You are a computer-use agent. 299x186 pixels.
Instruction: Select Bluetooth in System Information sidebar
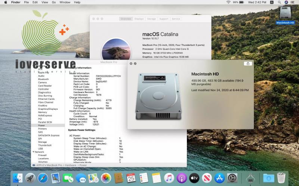(x=43, y=79)
